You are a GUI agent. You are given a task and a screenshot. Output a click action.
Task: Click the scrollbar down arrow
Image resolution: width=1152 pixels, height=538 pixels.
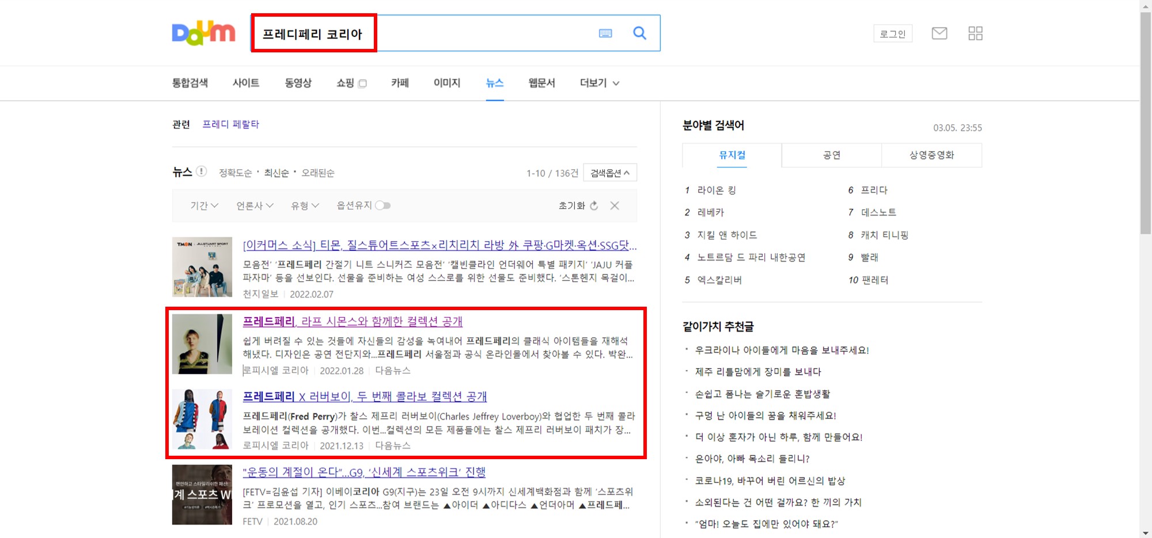[x=1146, y=533]
